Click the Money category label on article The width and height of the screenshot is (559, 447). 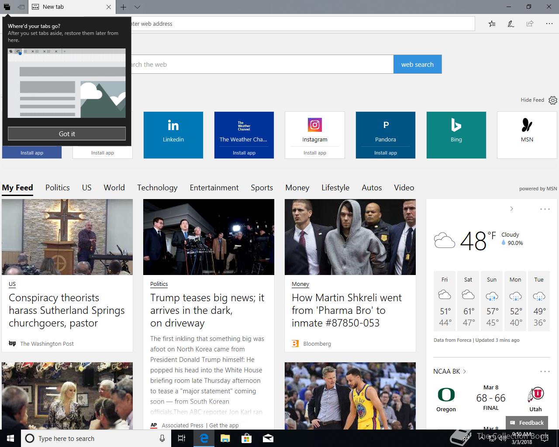(300, 284)
